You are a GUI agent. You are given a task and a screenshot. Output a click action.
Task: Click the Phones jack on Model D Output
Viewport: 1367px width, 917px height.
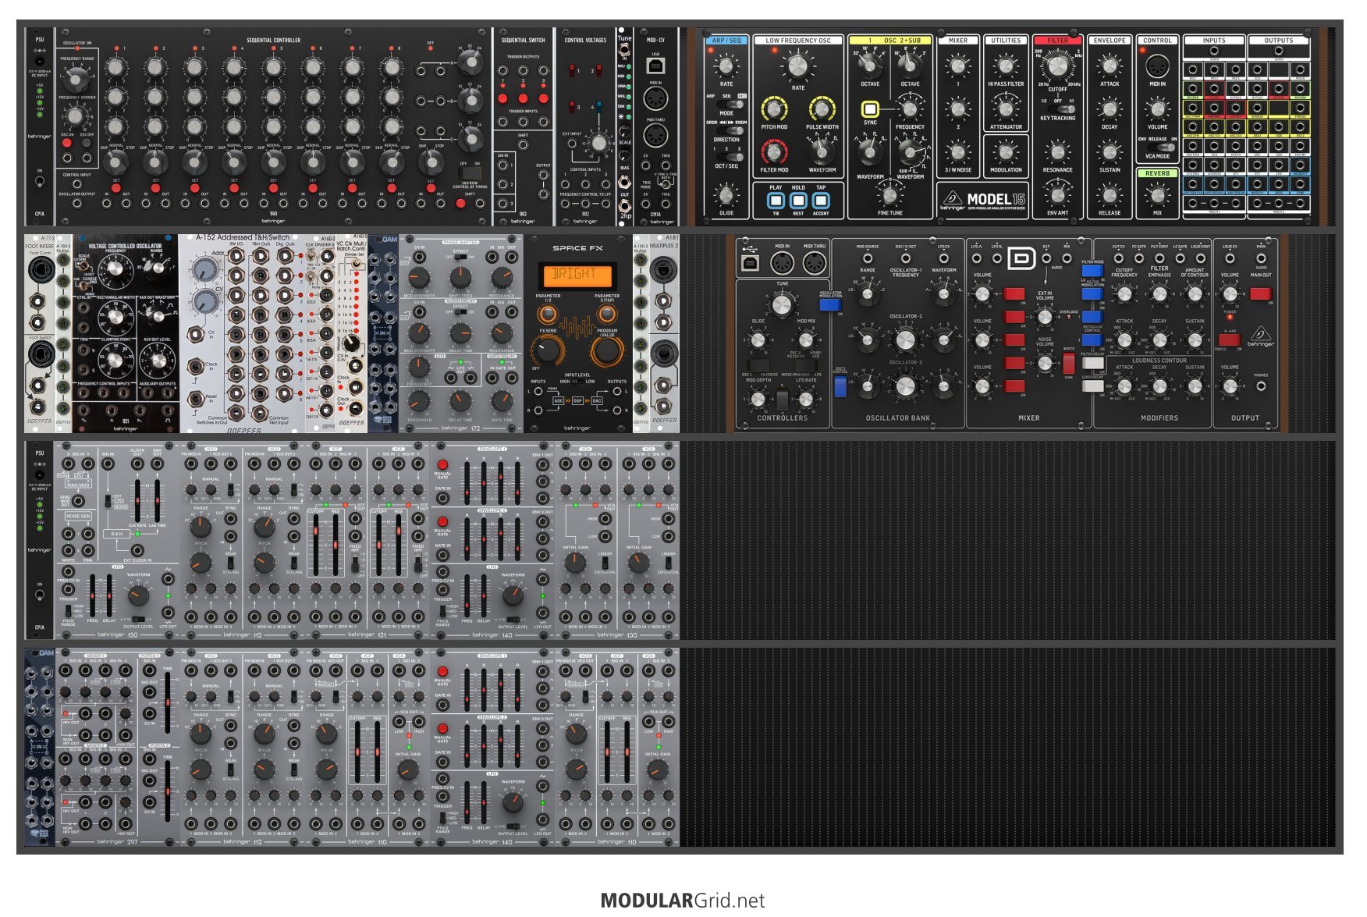[x=1261, y=386]
